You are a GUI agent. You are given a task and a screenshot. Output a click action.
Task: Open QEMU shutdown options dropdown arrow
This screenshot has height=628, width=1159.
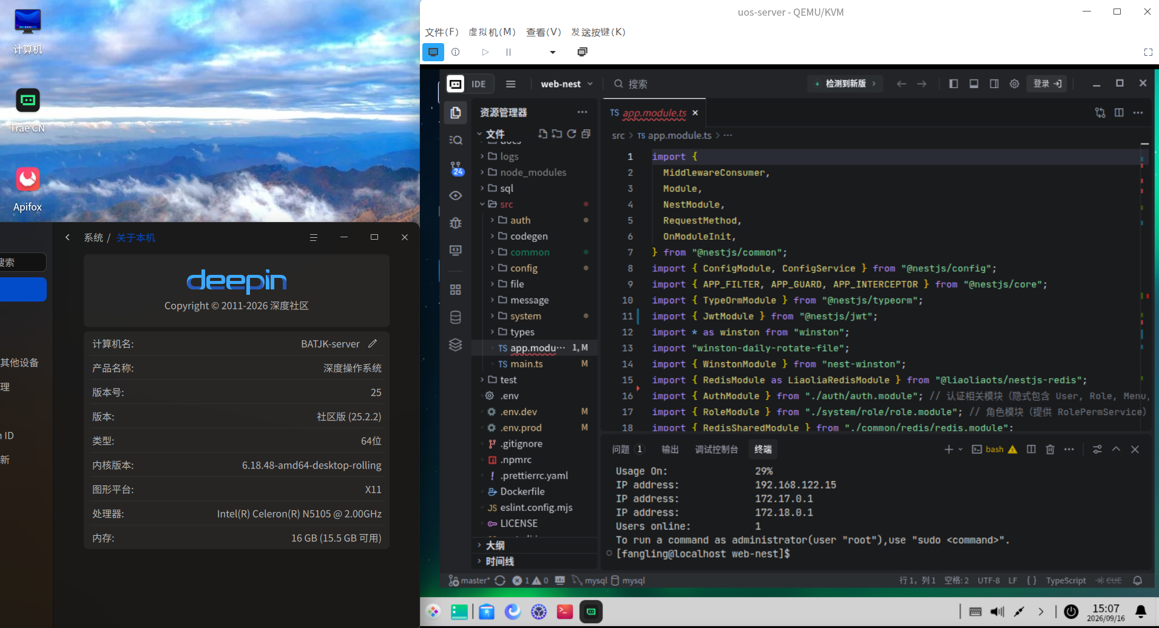(x=553, y=52)
